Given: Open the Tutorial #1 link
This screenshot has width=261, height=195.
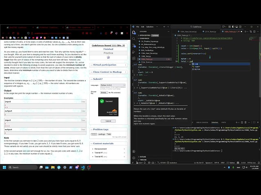Looking at the screenshot, I should pos(99,153).
